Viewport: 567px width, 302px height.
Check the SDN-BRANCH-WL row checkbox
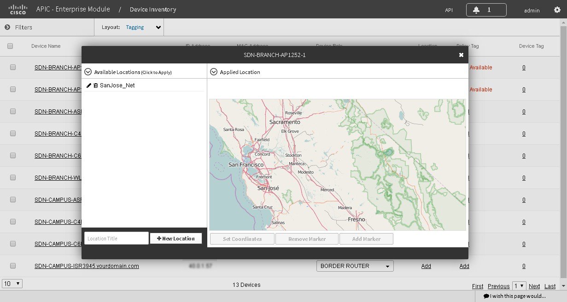(x=13, y=177)
